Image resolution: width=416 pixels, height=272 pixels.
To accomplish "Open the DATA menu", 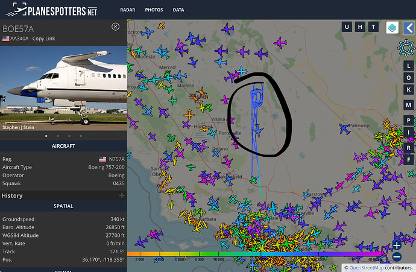I will tap(178, 10).
